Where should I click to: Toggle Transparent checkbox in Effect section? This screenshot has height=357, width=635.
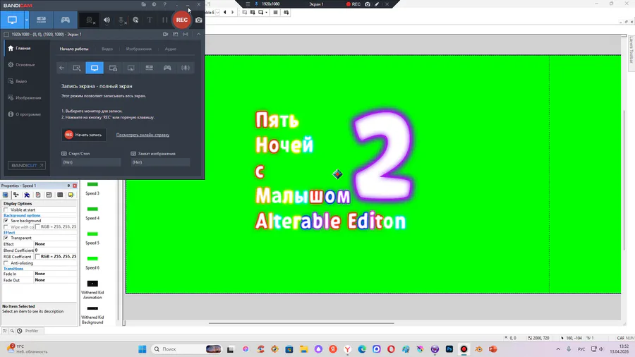(6, 238)
